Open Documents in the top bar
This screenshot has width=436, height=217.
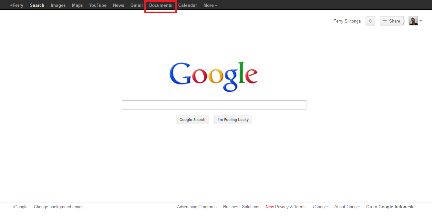pos(161,5)
